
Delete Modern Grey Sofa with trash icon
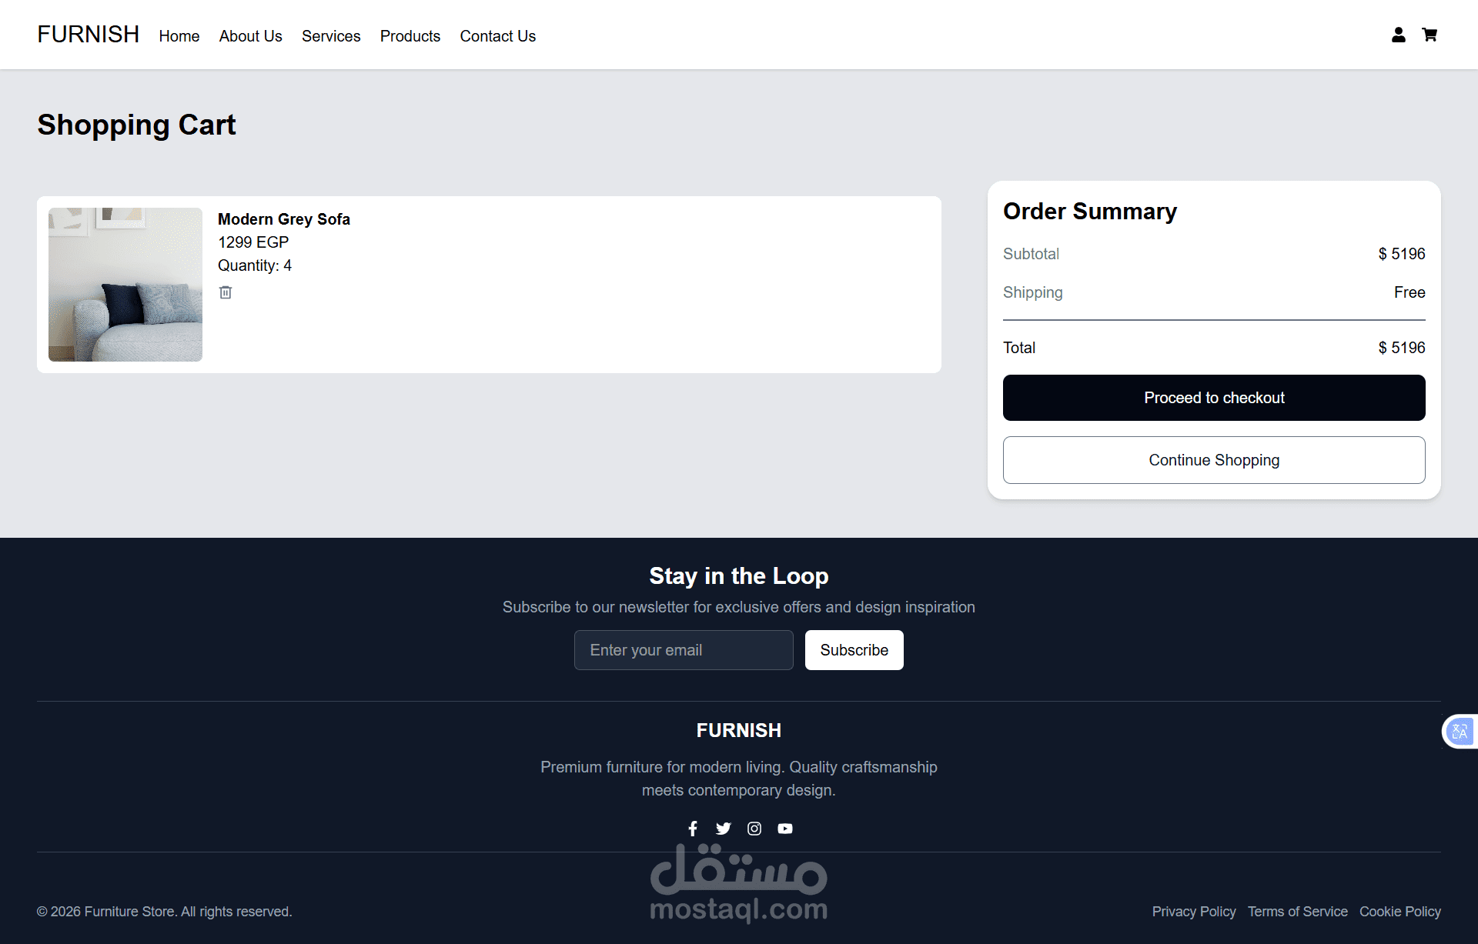(x=226, y=292)
